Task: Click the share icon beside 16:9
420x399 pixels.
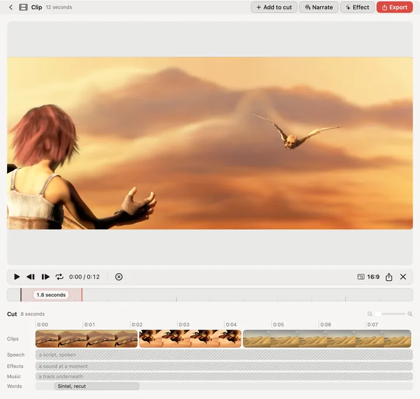Action: 389,277
